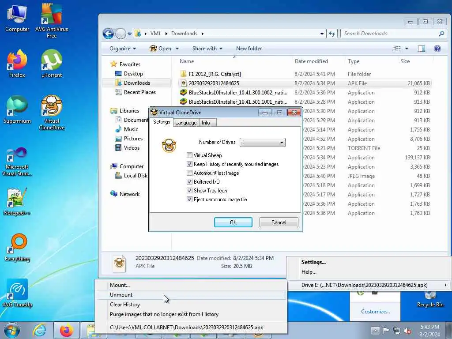Select the F1 2012_[R.G. Catalyst] folder icon
Viewport: 452px width, 339px height.
point(183,74)
